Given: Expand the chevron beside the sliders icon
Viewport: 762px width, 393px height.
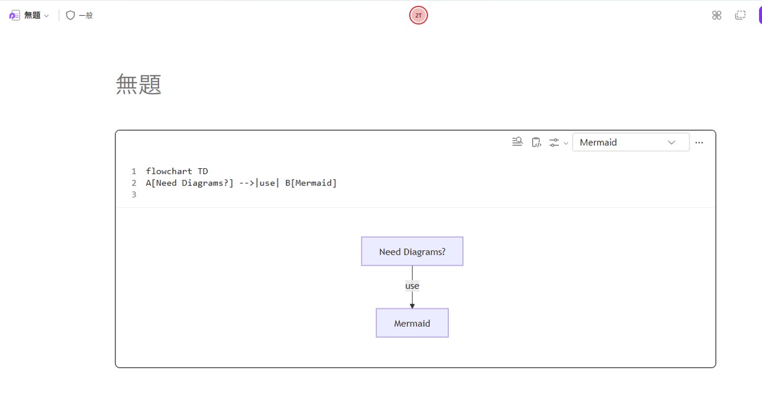Looking at the screenshot, I should pos(566,143).
